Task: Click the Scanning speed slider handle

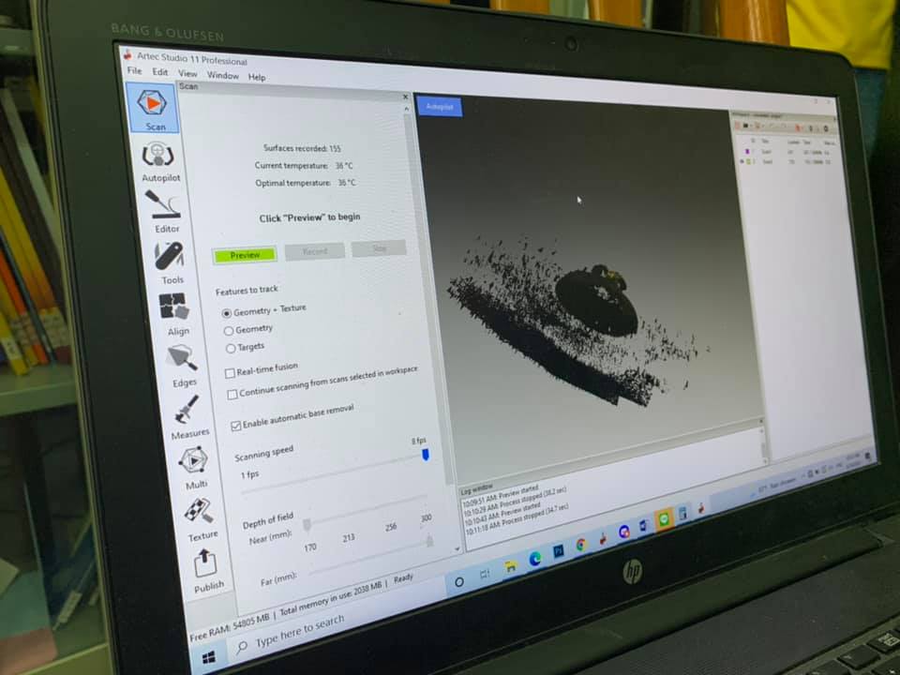Action: tap(426, 455)
